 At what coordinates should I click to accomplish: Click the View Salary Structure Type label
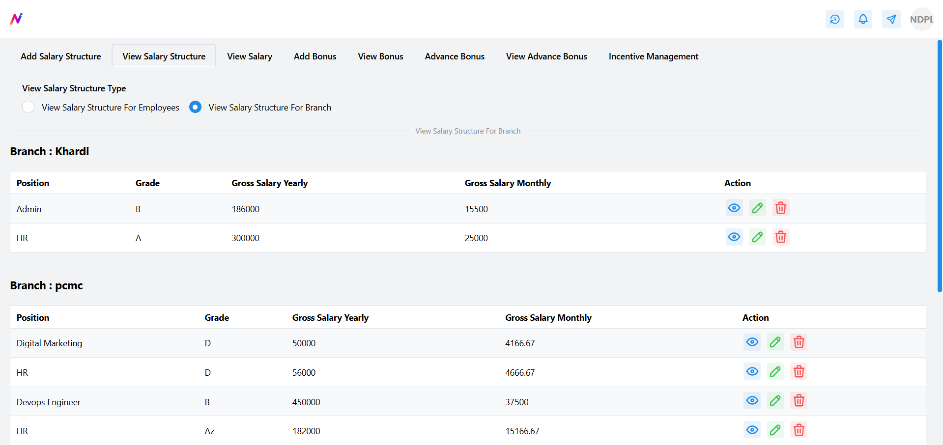coord(74,88)
